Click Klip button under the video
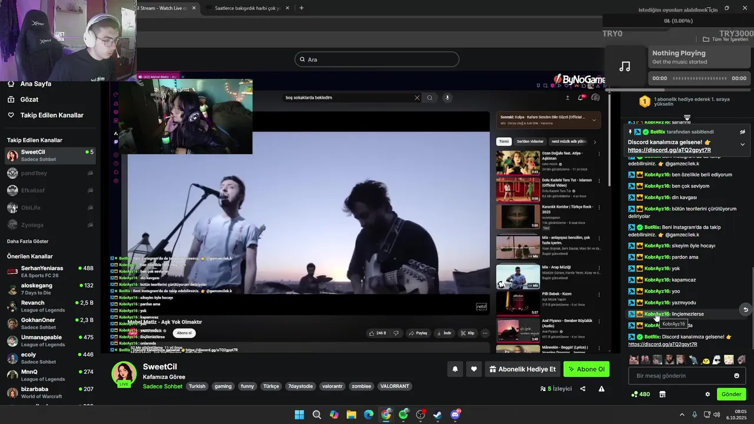 [468, 333]
